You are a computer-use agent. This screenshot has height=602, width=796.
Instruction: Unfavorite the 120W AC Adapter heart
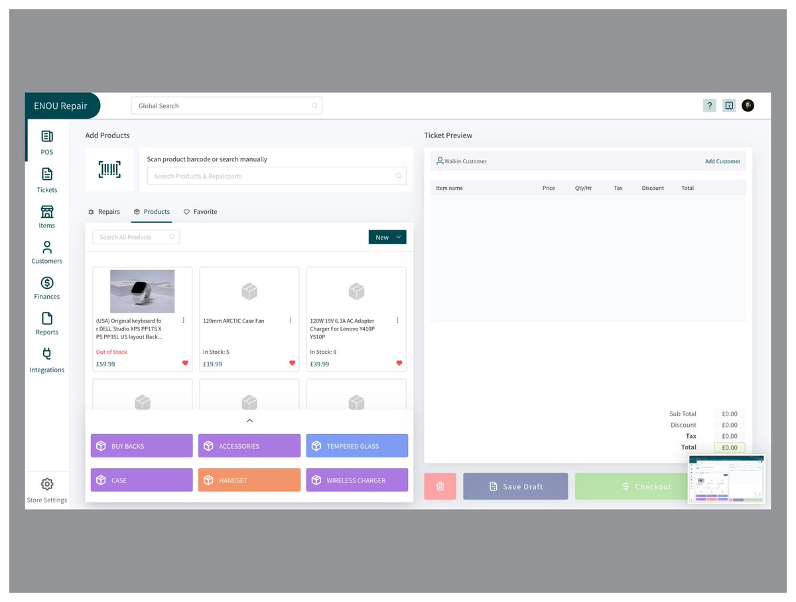(399, 363)
